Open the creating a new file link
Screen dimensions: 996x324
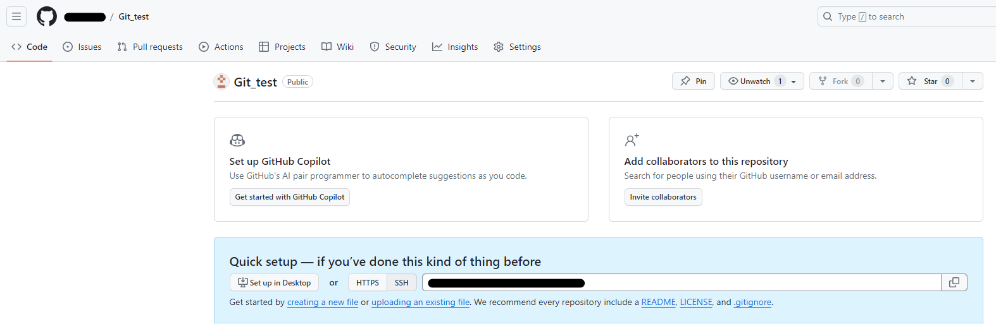323,302
